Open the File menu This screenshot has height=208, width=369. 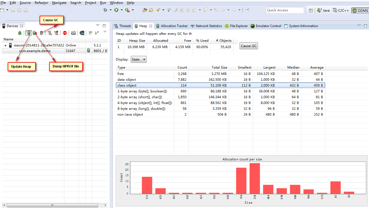pyautogui.click(x=3, y=3)
